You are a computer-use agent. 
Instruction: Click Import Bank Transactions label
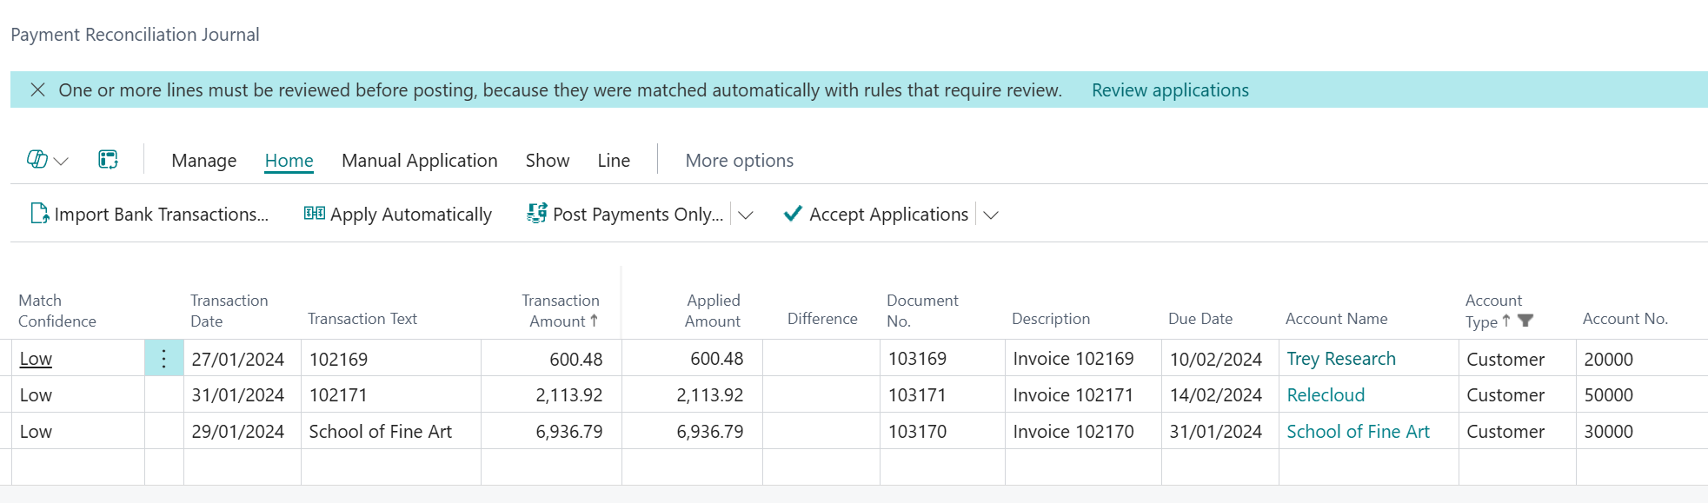[x=162, y=215]
